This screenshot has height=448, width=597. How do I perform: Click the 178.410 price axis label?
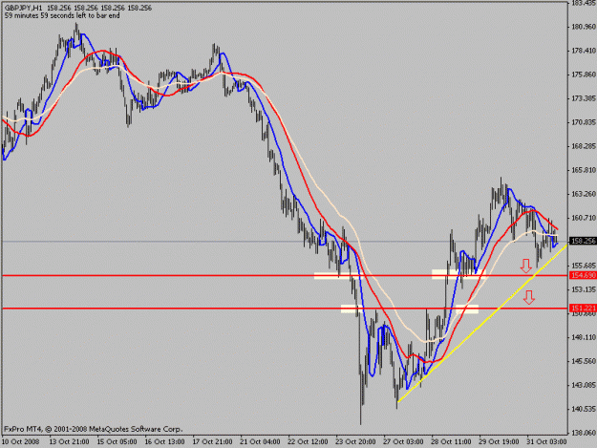[584, 51]
